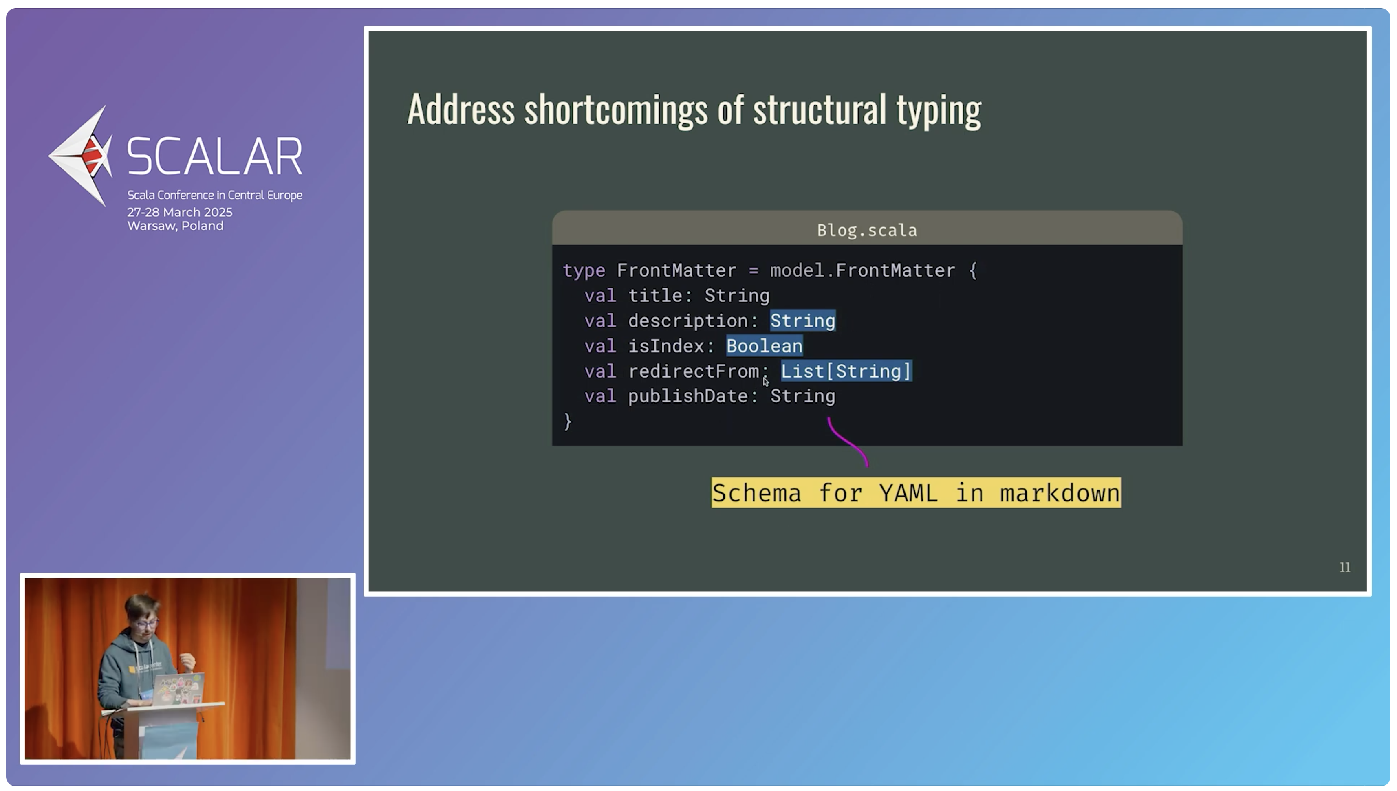Click 'model.FrontMatter' in the type definition
The image size is (1397, 791).
coord(862,270)
